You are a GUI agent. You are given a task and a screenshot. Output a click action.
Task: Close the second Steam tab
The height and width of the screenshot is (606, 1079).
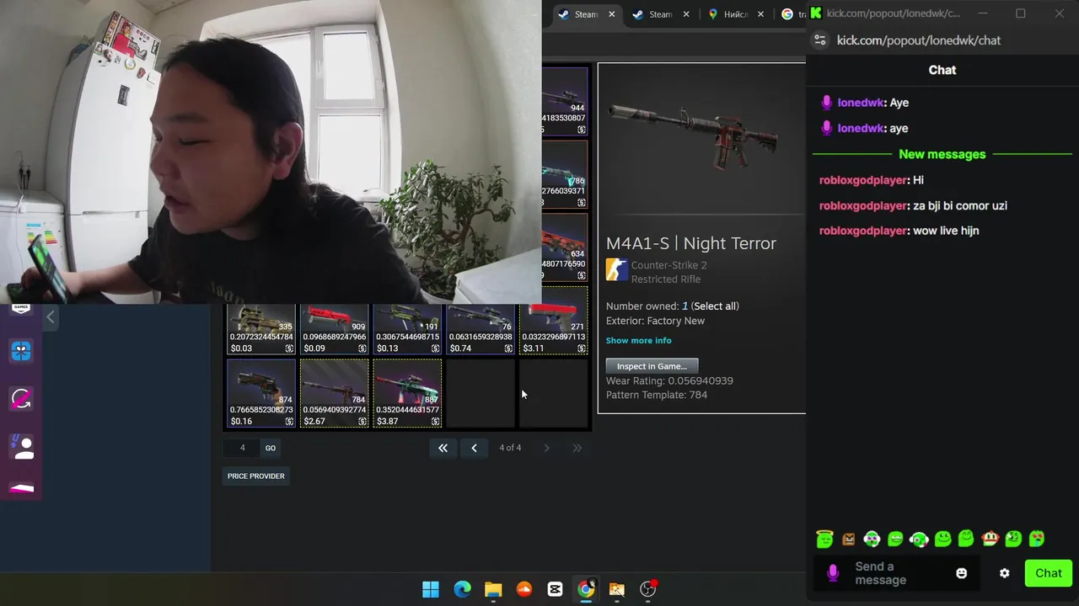click(686, 14)
